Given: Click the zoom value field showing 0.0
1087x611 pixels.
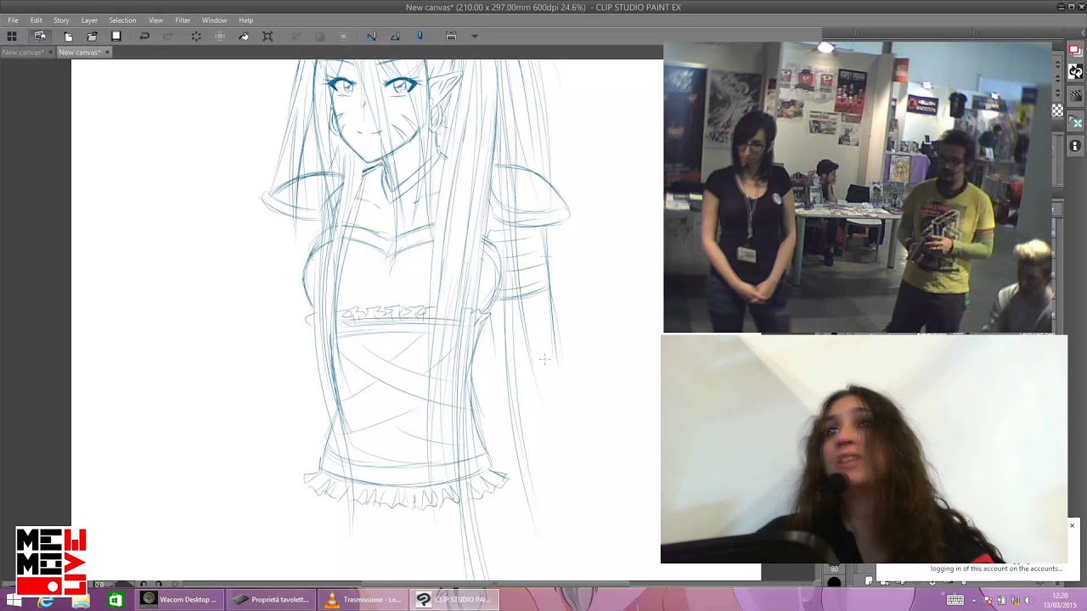Looking at the screenshot, I should click(100, 584).
